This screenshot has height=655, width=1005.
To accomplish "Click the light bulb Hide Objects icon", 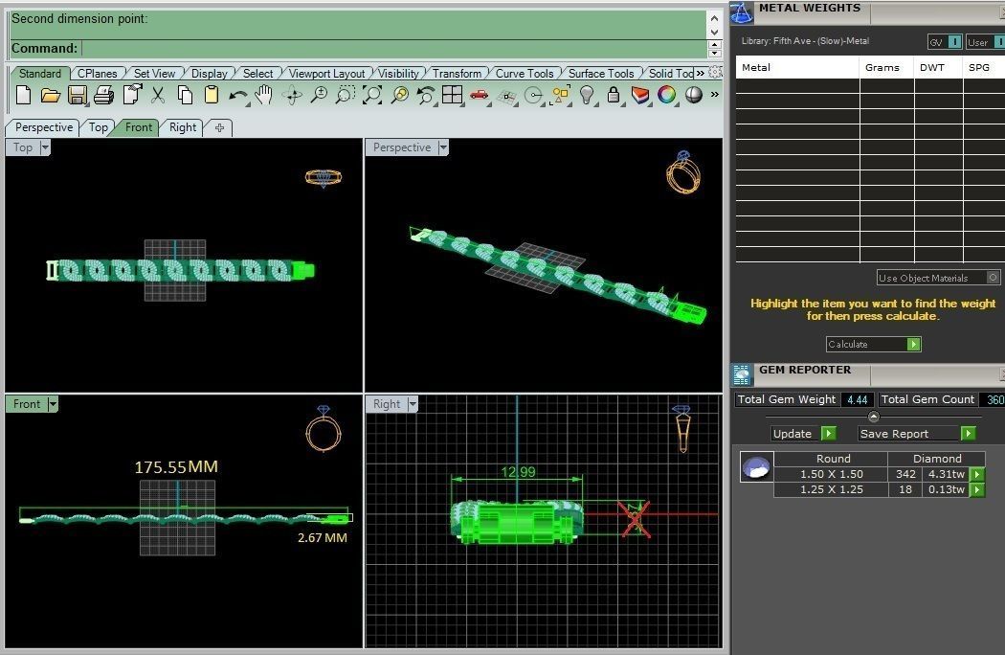I will (x=587, y=96).
